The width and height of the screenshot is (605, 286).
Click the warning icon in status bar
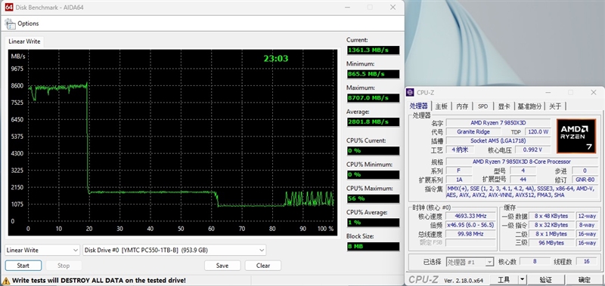pyautogui.click(x=6, y=280)
